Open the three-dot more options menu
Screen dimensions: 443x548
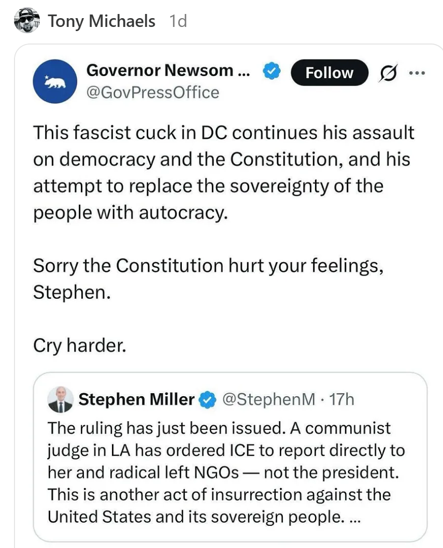(417, 73)
